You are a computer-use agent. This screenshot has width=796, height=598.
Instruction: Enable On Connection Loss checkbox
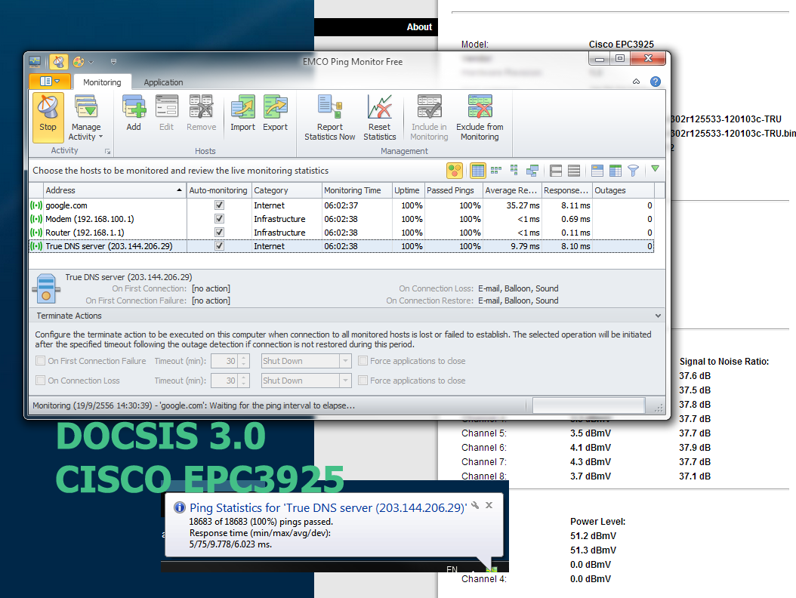41,381
